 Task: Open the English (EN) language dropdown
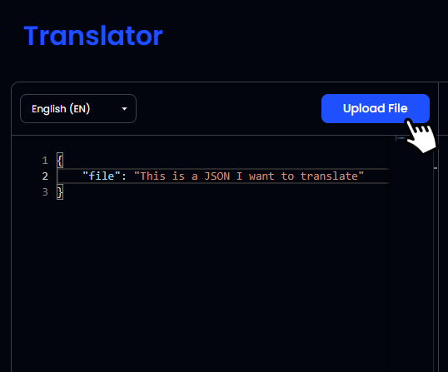[78, 109]
